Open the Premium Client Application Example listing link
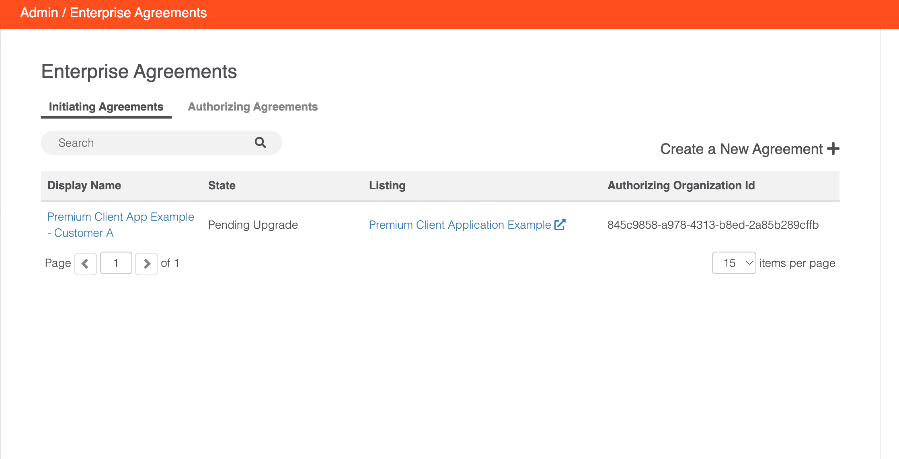The width and height of the screenshot is (899, 459). [460, 225]
